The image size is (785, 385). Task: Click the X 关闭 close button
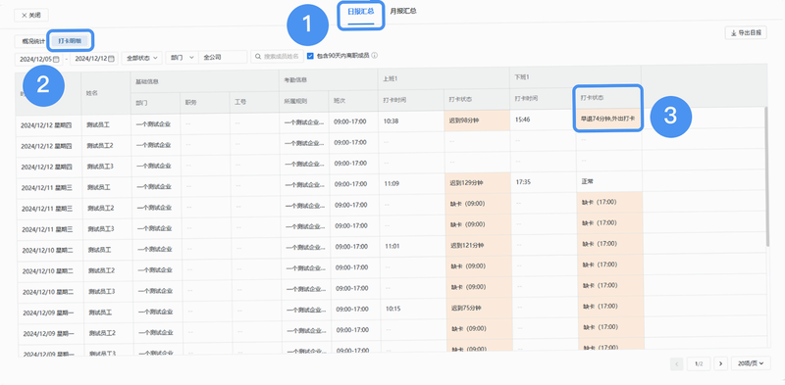click(31, 15)
